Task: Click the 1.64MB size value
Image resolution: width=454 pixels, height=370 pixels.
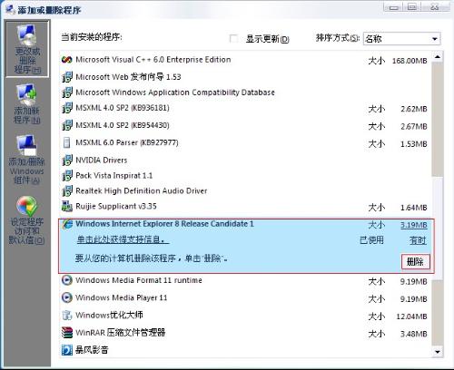Action: pos(414,208)
